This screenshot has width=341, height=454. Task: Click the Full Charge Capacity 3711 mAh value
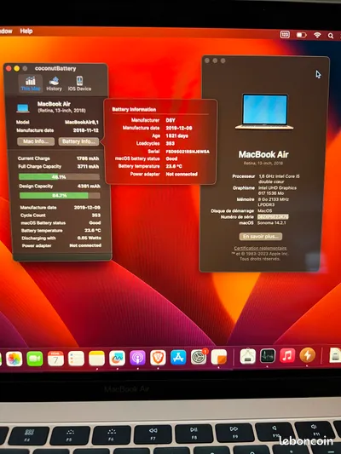88,166
